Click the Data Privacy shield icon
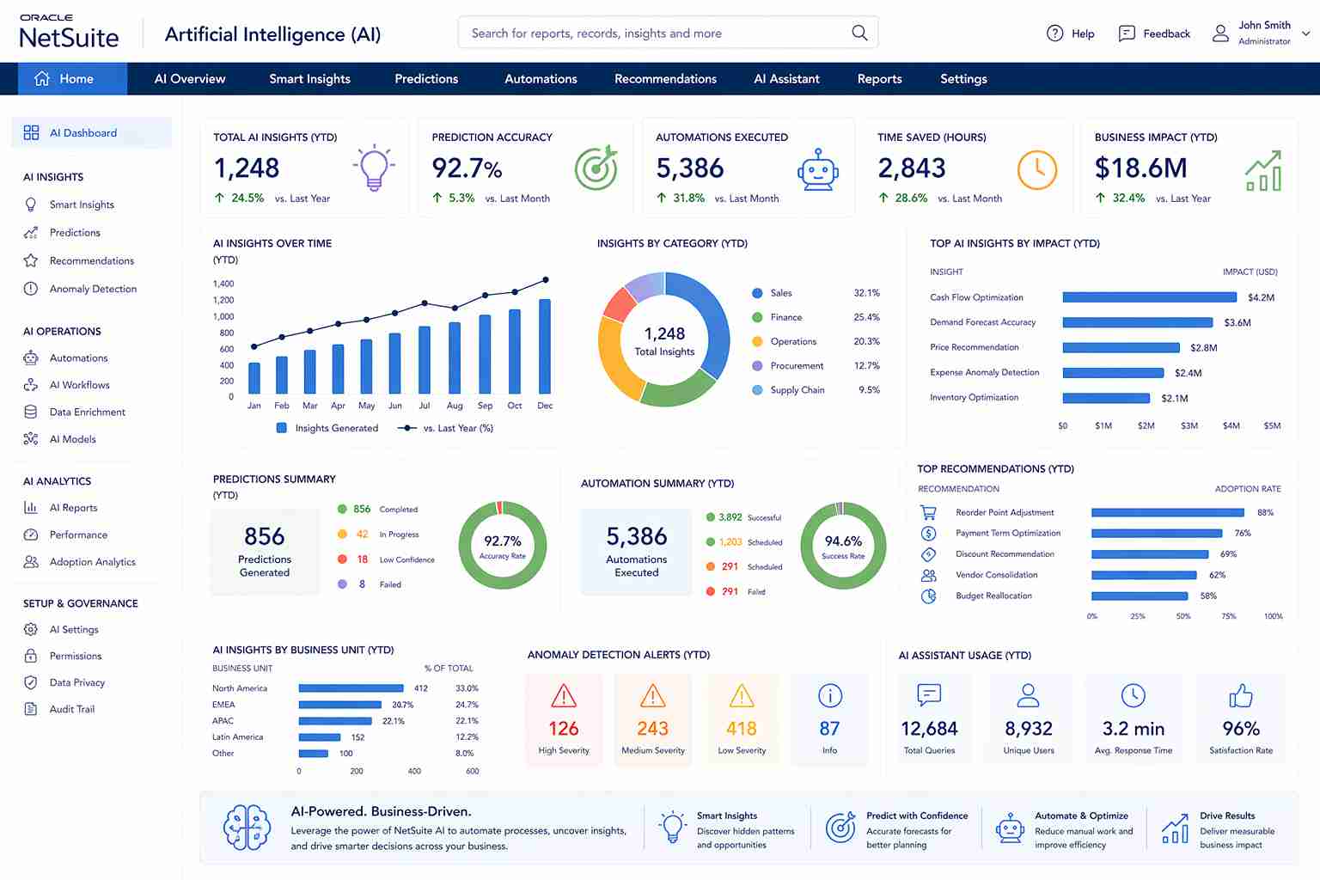The height and width of the screenshot is (880, 1320). click(31, 682)
